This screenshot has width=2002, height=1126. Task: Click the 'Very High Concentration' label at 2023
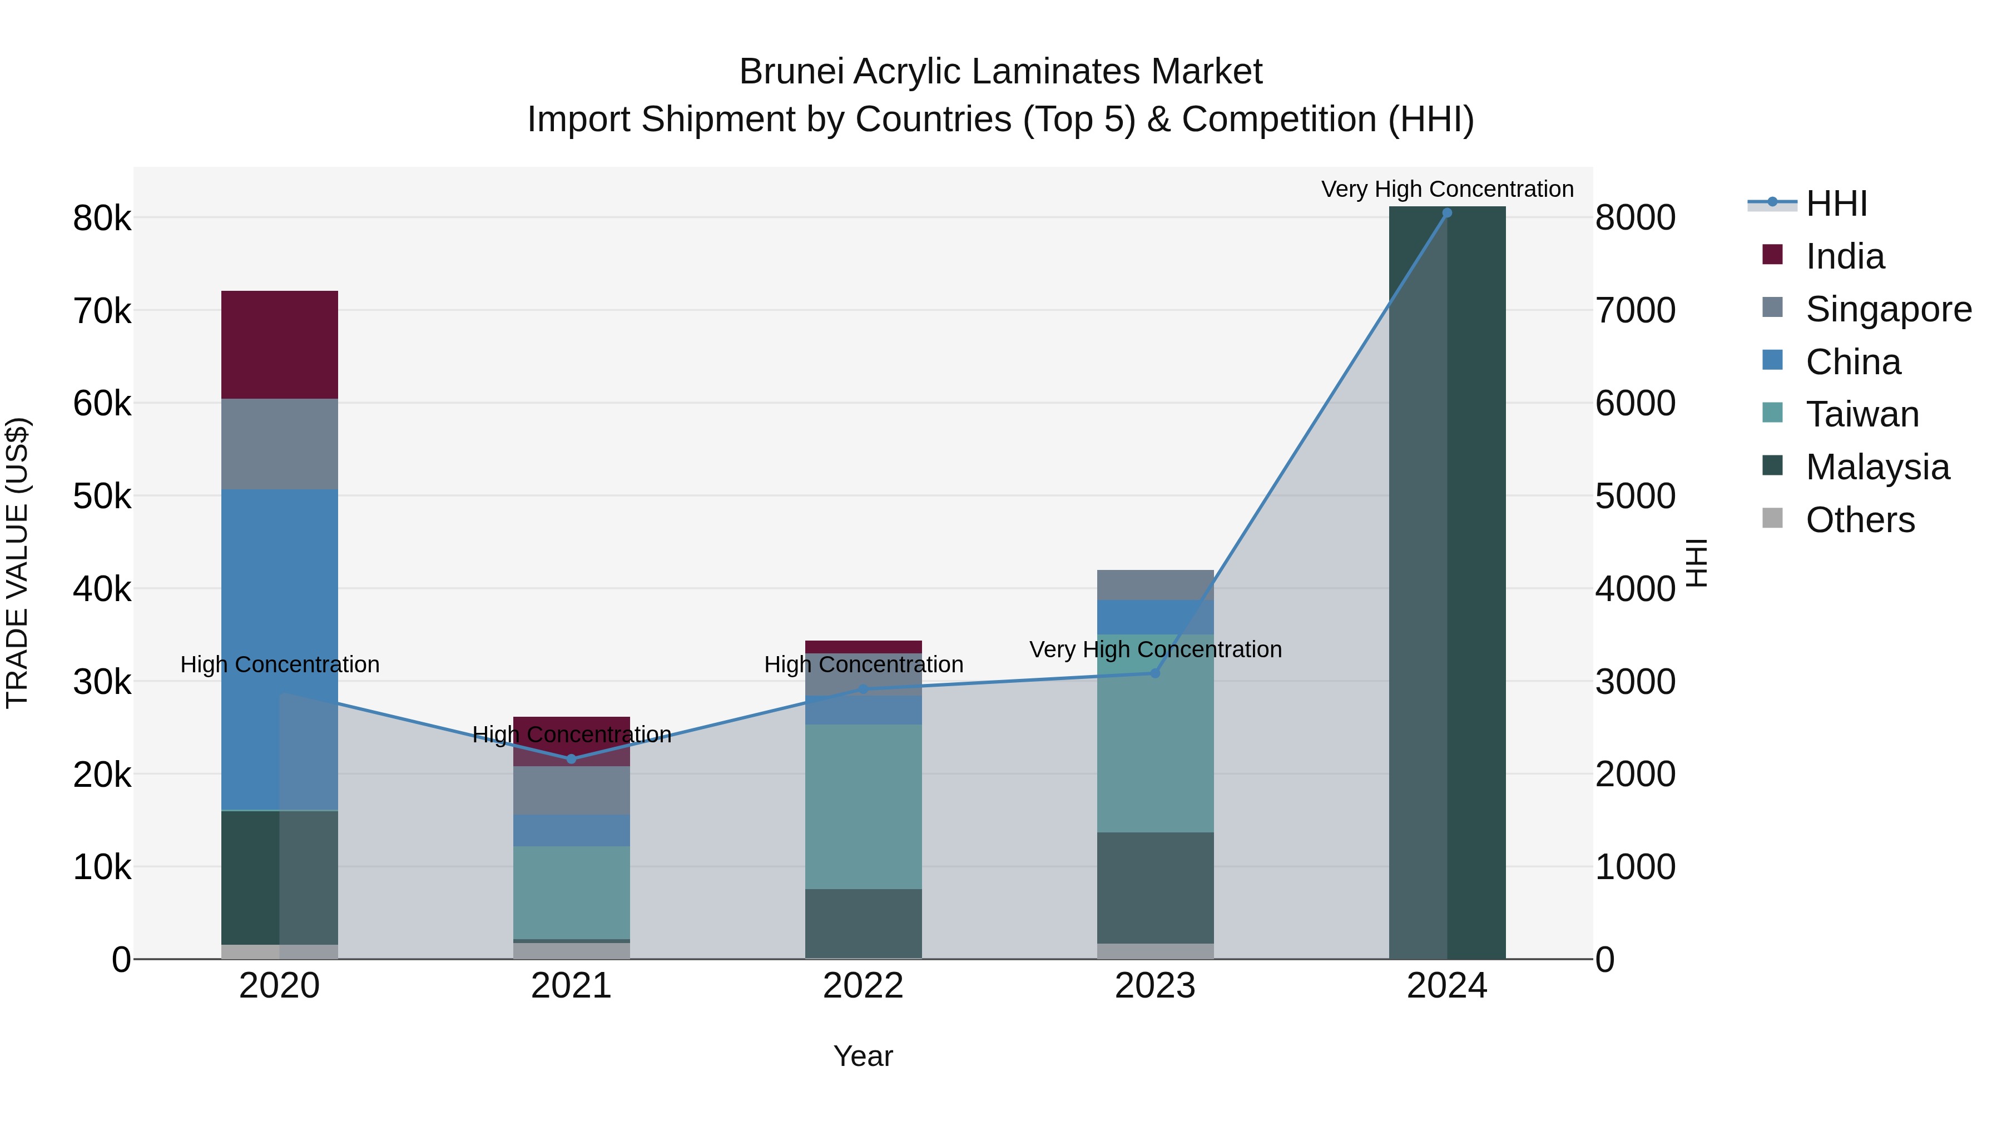tap(1156, 649)
